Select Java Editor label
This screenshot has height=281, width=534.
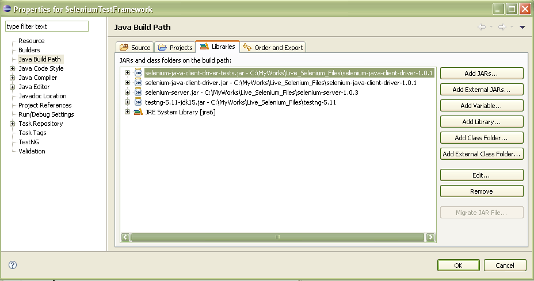click(34, 87)
